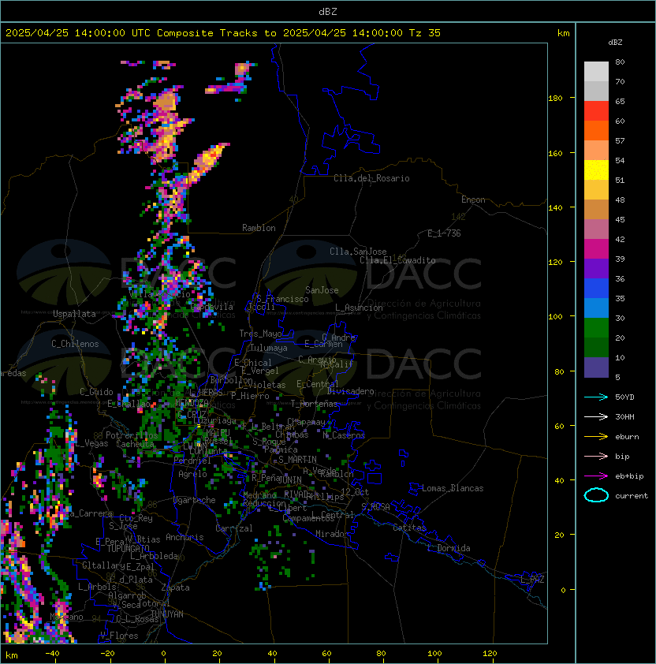Click the 12_Oct label

[x=355, y=492]
